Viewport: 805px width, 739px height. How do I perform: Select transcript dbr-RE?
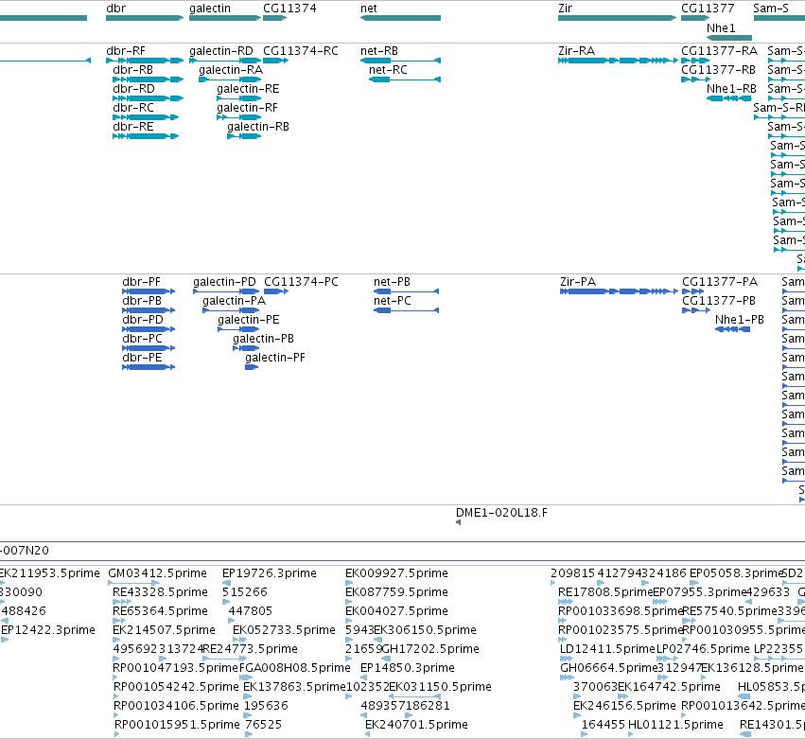click(133, 127)
